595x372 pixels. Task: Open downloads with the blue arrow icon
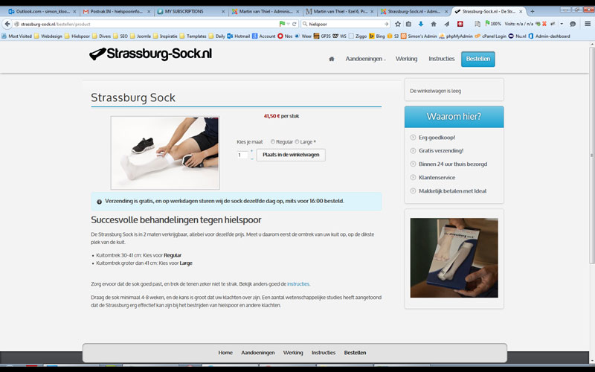coord(420,24)
